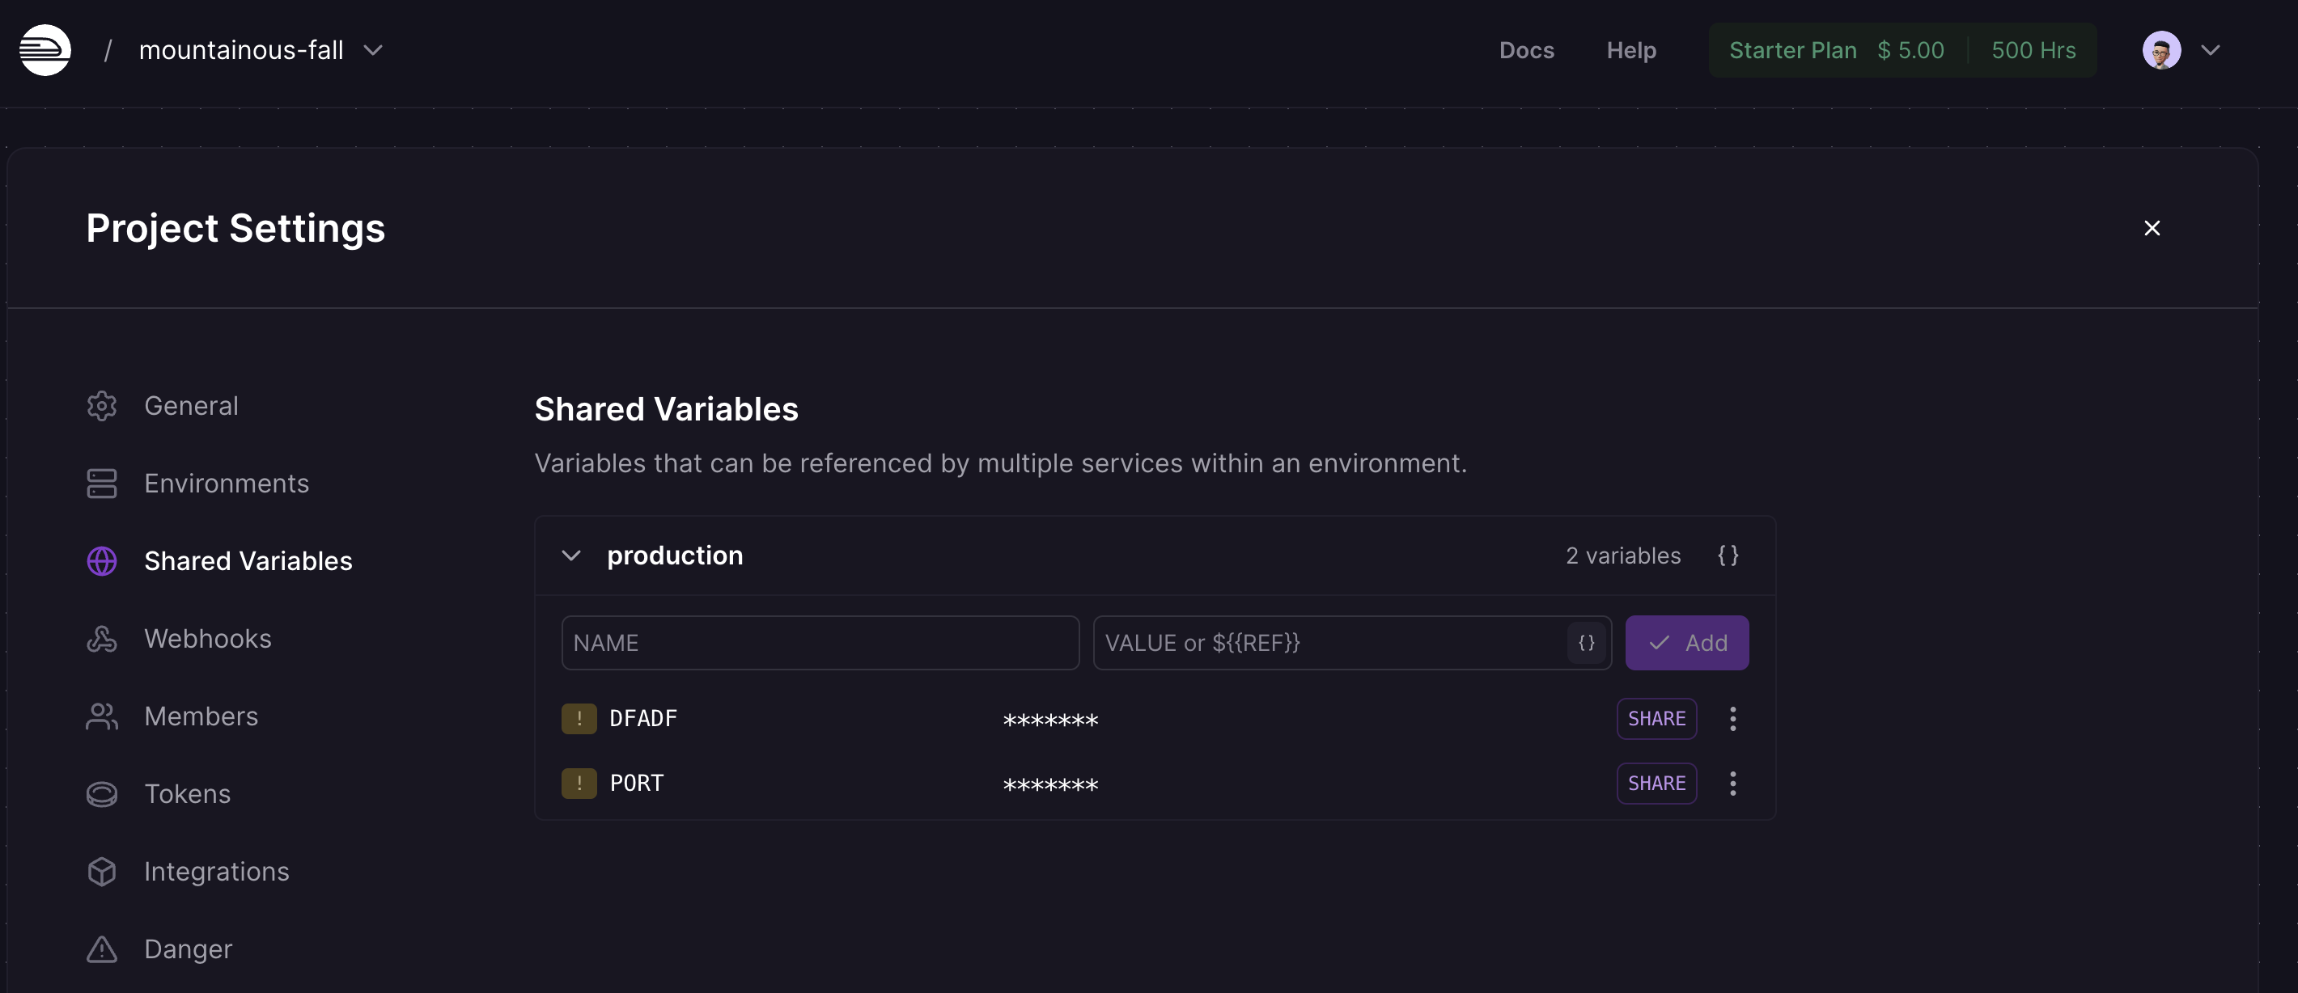
Task: Focus the NAME input field
Action: (820, 643)
